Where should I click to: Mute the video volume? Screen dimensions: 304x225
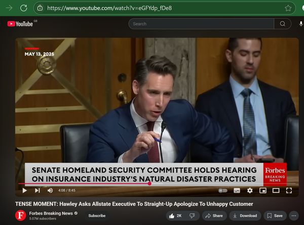click(50, 191)
